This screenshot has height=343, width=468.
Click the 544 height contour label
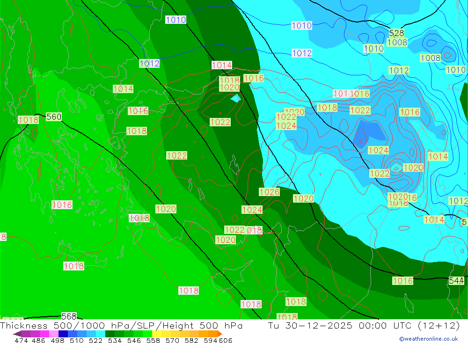point(456,281)
